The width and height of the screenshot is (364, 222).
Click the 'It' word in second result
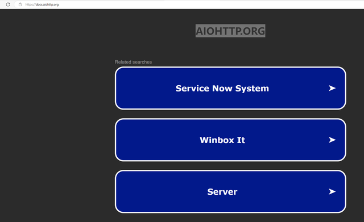tap(241, 140)
